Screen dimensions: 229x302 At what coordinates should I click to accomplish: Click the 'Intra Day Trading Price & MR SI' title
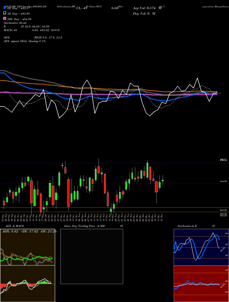click(x=93, y=226)
